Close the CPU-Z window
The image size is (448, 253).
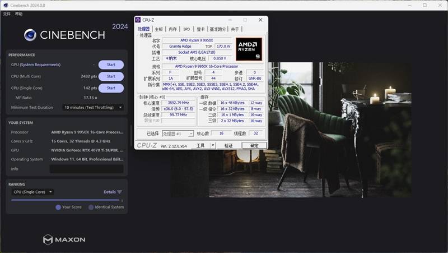(x=260, y=20)
